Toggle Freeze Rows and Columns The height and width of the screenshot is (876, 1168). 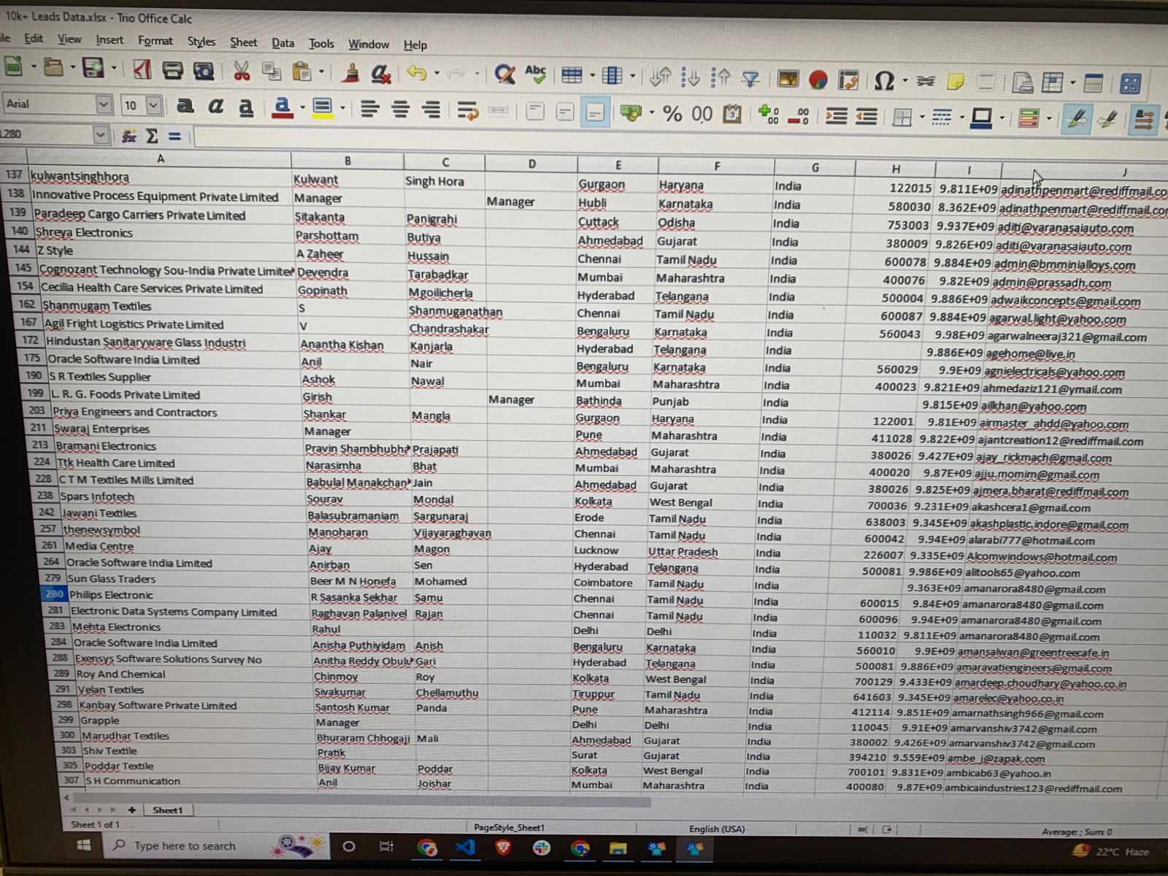coord(1053,82)
